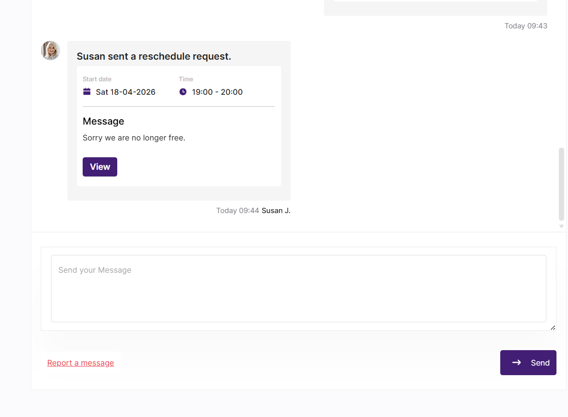This screenshot has width=568, height=417.
Task: Click the chat vertical scrollbar thumb
Action: coord(561,184)
